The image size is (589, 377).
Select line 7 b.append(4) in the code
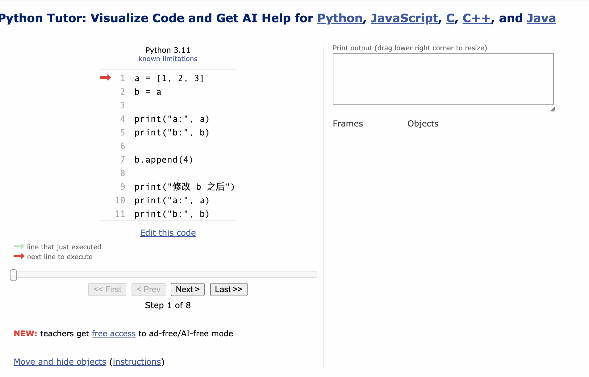point(163,159)
